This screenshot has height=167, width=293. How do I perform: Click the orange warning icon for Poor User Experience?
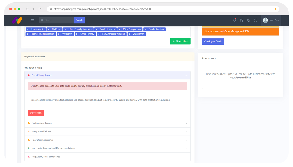29,140
